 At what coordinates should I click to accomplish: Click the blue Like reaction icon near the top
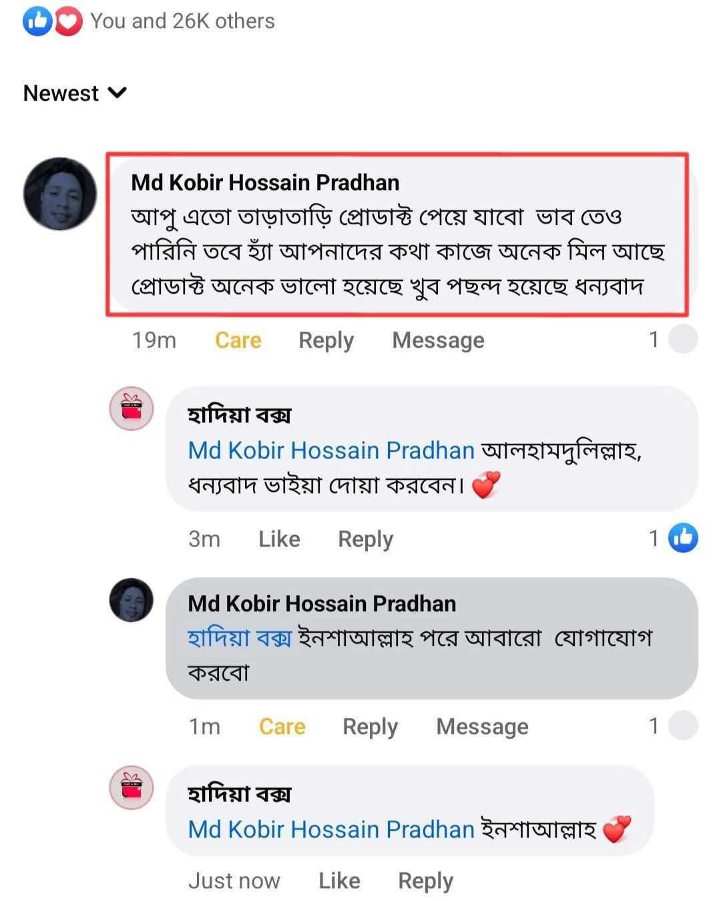(x=37, y=20)
